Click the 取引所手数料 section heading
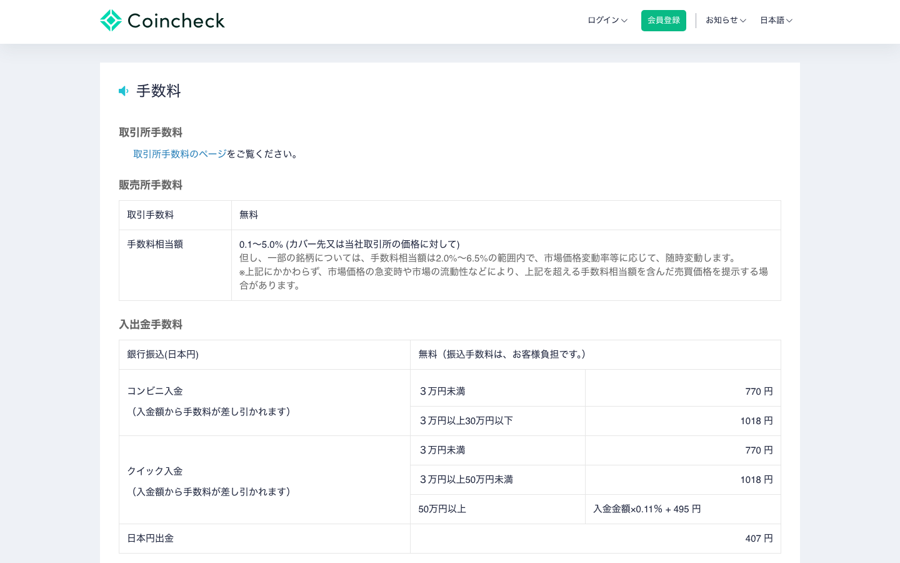The height and width of the screenshot is (563, 900). click(x=151, y=133)
